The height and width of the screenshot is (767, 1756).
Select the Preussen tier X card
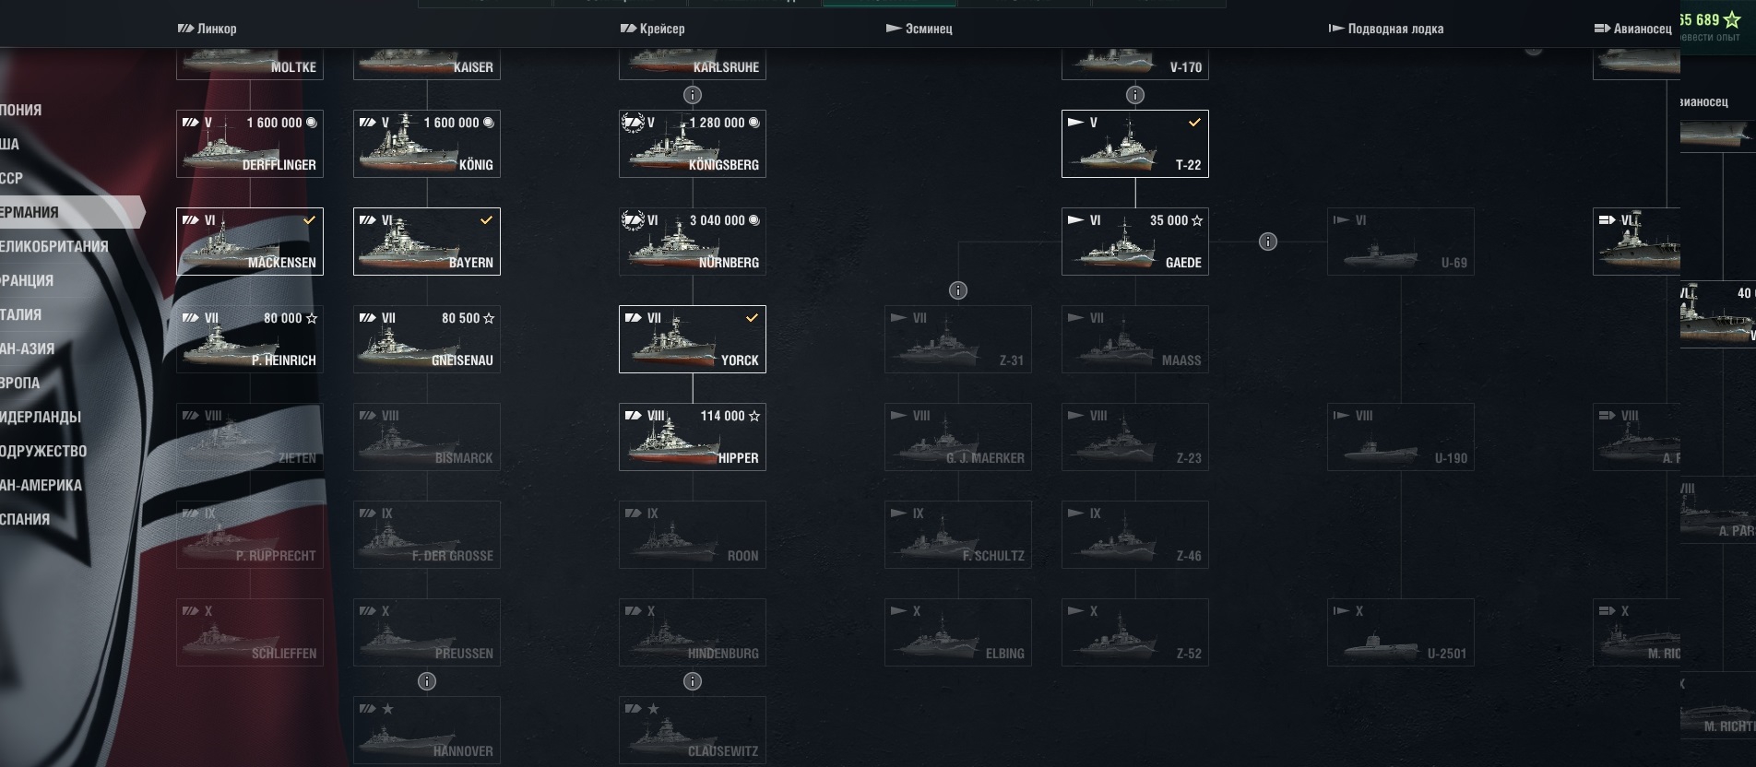click(x=427, y=632)
